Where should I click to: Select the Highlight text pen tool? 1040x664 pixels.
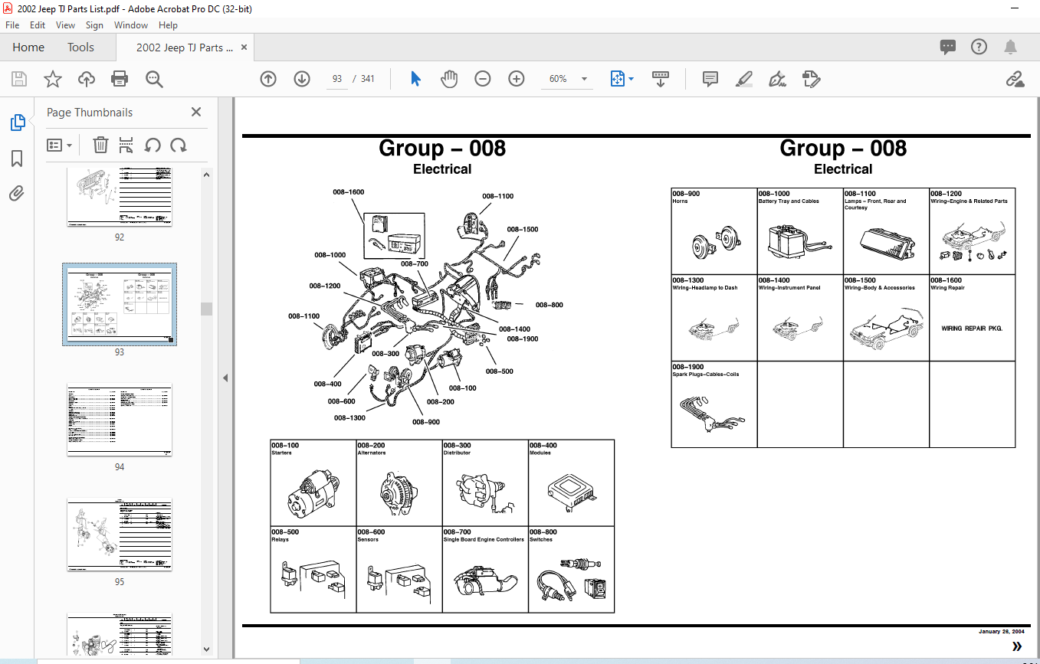click(x=743, y=79)
